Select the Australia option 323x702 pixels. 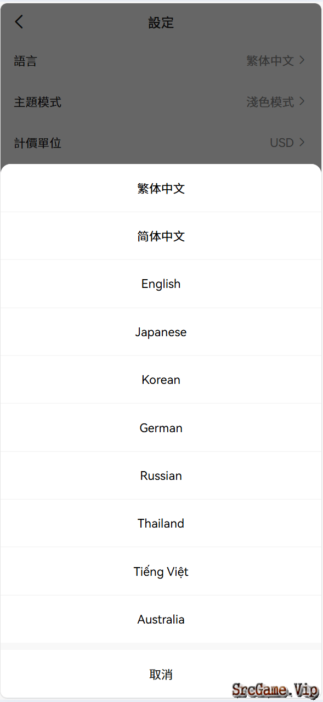click(161, 619)
